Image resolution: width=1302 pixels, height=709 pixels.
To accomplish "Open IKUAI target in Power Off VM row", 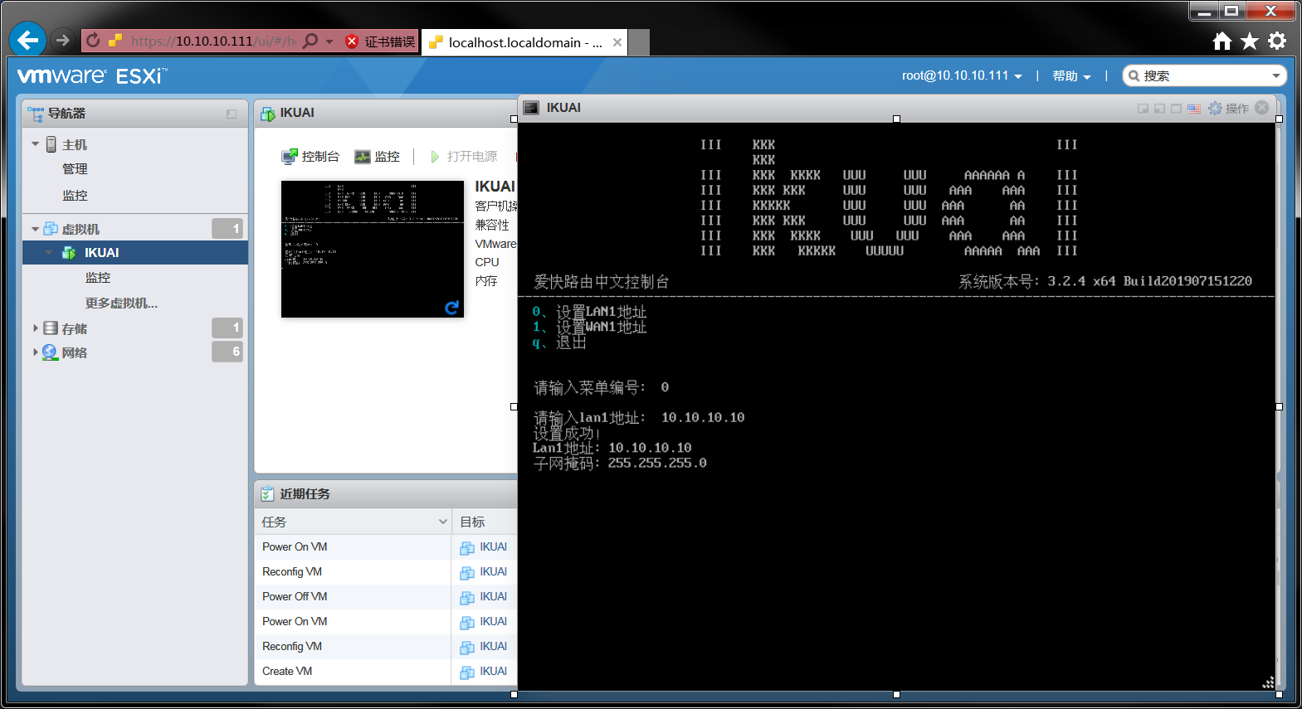I will click(x=493, y=597).
